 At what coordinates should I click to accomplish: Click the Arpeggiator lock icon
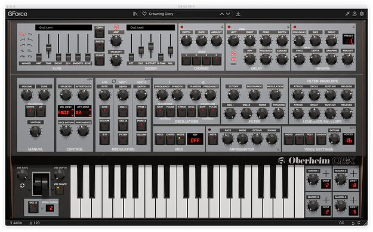click(278, 149)
